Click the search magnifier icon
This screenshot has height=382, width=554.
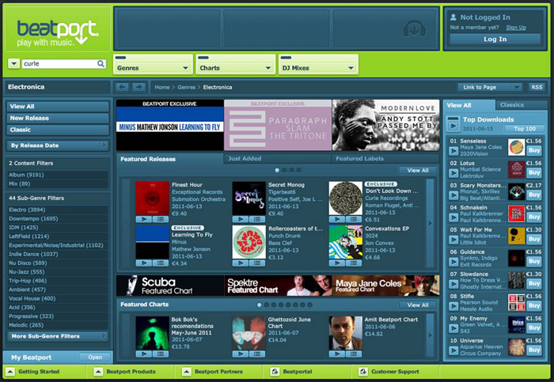click(x=101, y=63)
